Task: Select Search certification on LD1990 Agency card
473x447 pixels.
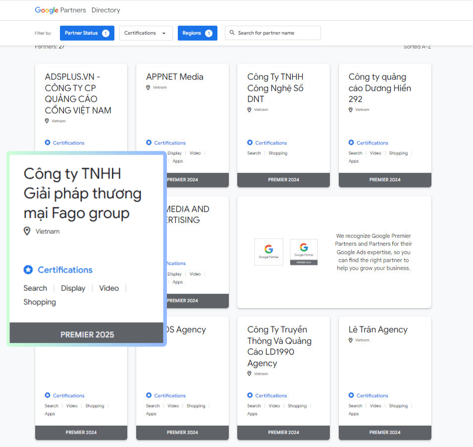Action: [x=254, y=406]
